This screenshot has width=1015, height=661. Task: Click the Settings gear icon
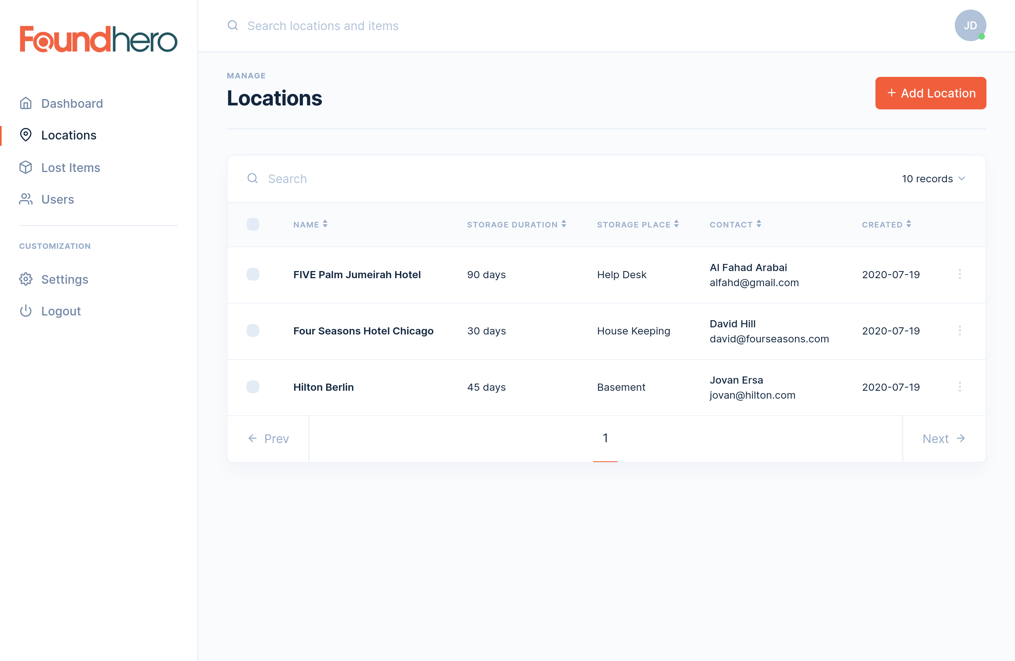click(26, 279)
